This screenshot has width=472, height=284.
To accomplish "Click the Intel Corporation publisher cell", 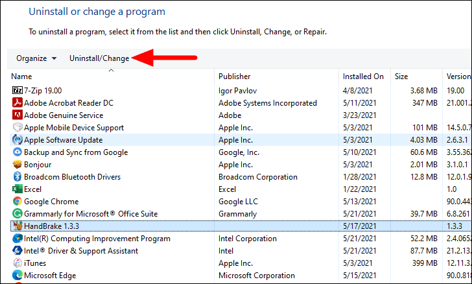I will (248, 239).
